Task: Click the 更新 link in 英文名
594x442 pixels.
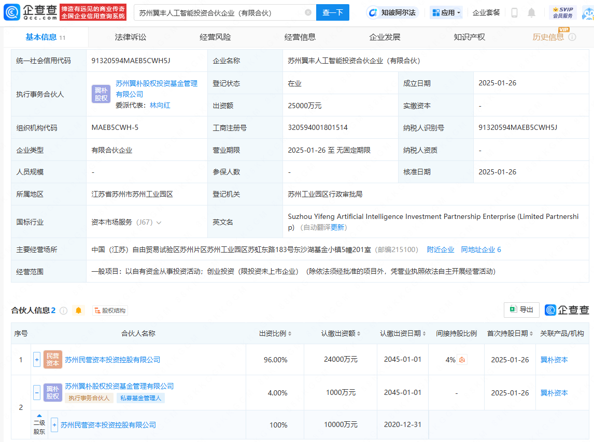Action: [337, 227]
